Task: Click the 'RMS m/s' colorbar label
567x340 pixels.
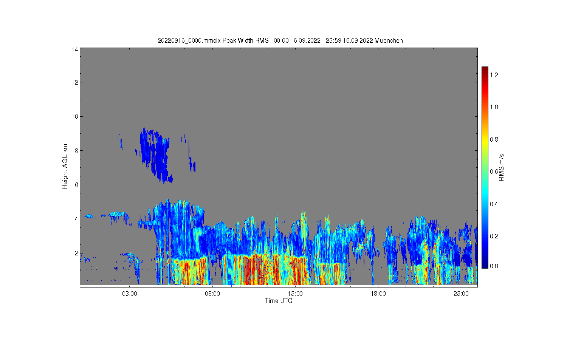Action: pyautogui.click(x=502, y=167)
